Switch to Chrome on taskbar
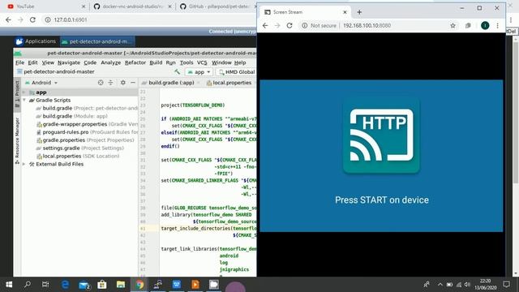 (x=139, y=285)
